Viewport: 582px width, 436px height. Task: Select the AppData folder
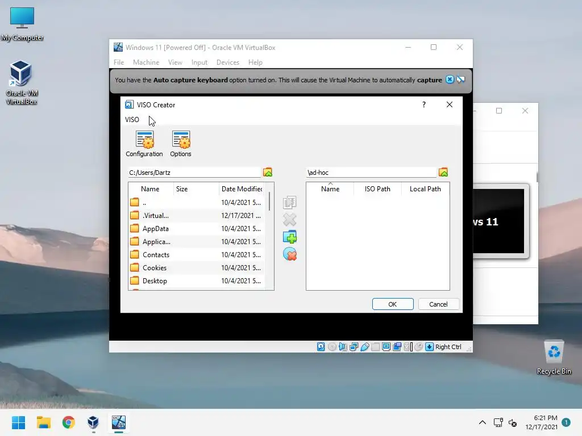[x=197, y=228]
